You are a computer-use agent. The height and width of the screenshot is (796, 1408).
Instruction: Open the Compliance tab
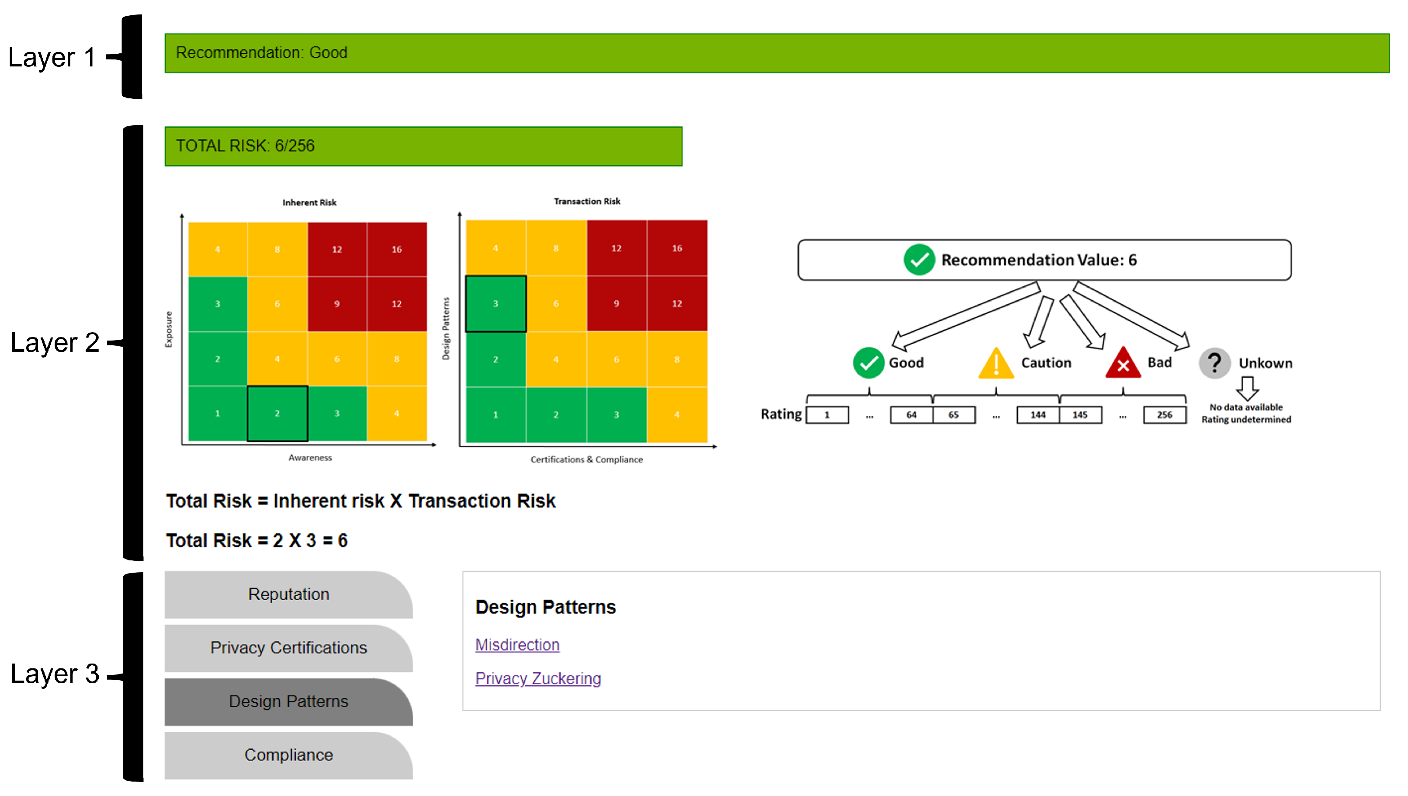click(x=288, y=755)
